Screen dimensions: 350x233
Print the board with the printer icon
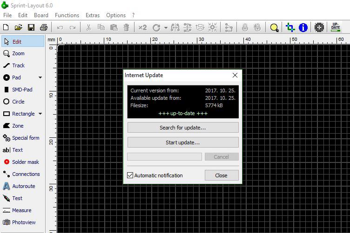tap(44, 27)
